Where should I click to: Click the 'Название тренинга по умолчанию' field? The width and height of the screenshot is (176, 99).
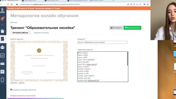tap(35, 98)
